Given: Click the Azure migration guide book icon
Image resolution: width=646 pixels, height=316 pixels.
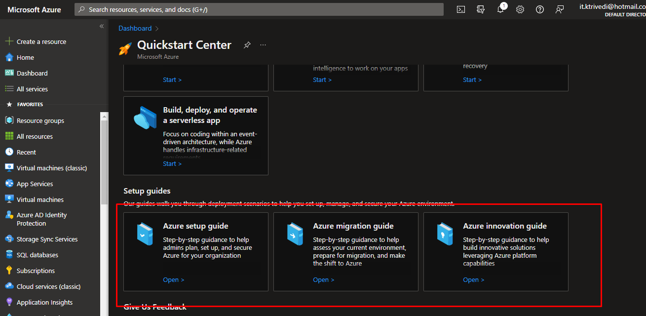Looking at the screenshot, I should (x=295, y=234).
